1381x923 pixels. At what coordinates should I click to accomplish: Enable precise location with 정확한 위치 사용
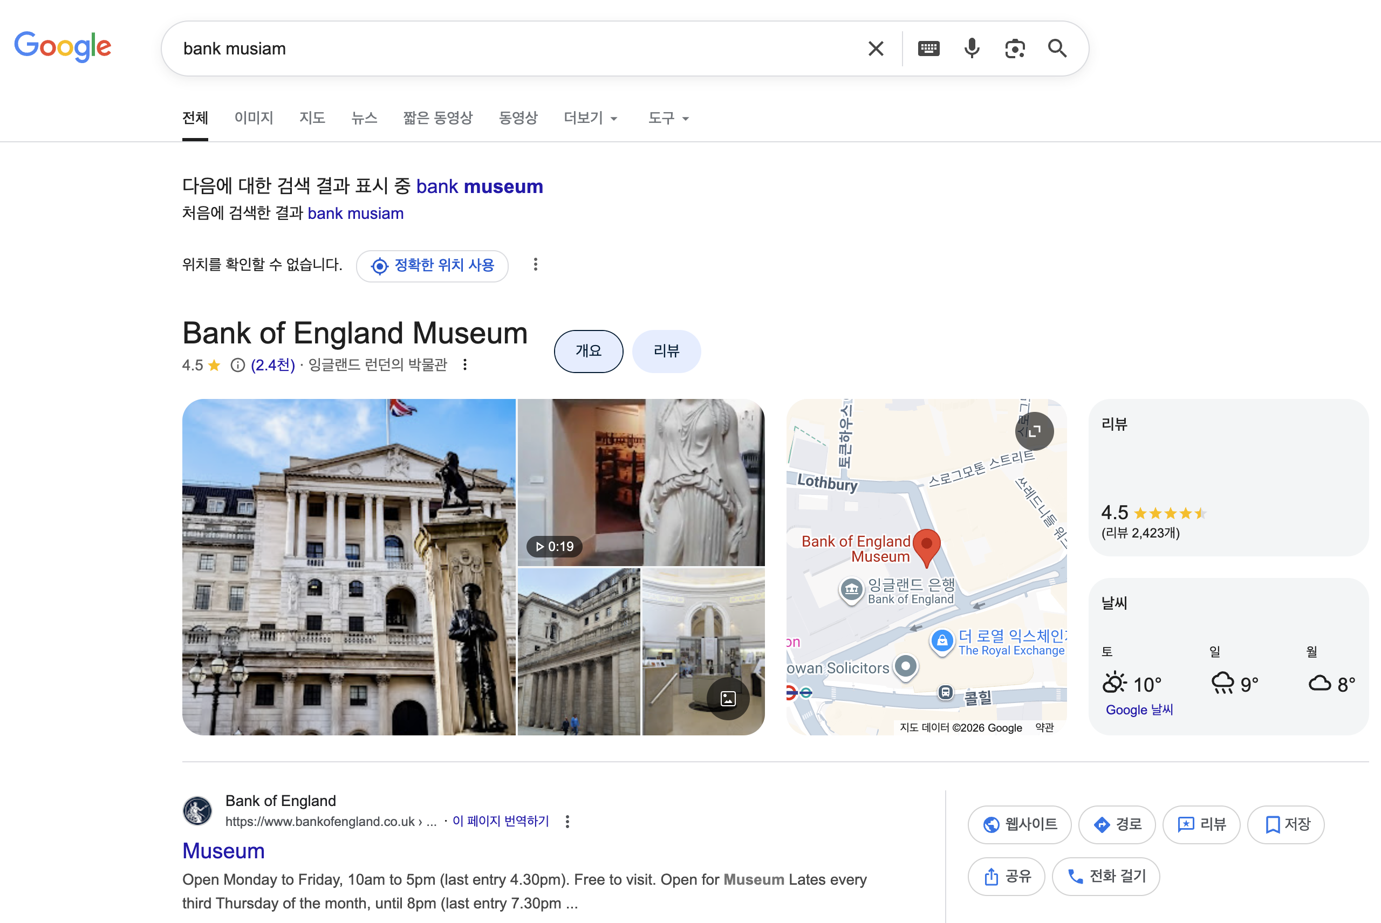click(432, 266)
